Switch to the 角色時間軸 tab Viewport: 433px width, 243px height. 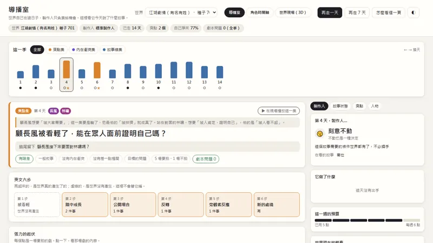(260, 12)
